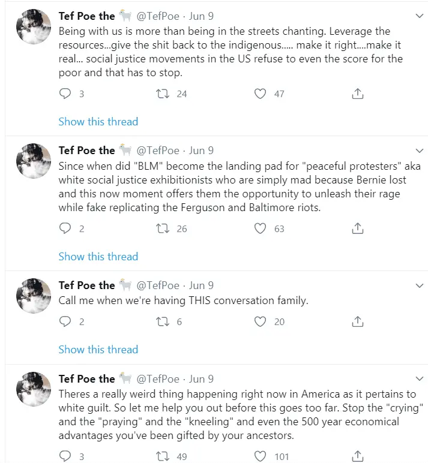Reply to the "THIS conversation" tweet
The width and height of the screenshot is (428, 463).
tap(65, 322)
